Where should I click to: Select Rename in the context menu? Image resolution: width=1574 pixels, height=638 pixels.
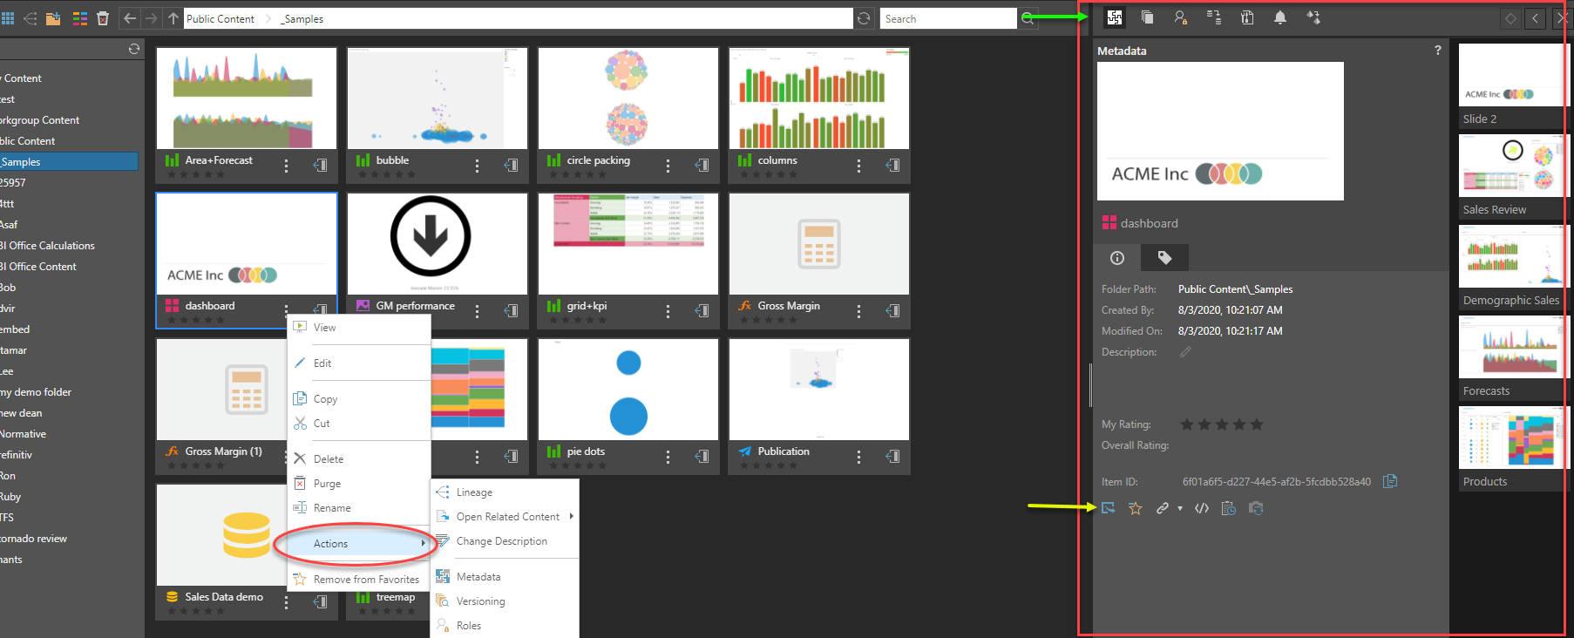[332, 508]
